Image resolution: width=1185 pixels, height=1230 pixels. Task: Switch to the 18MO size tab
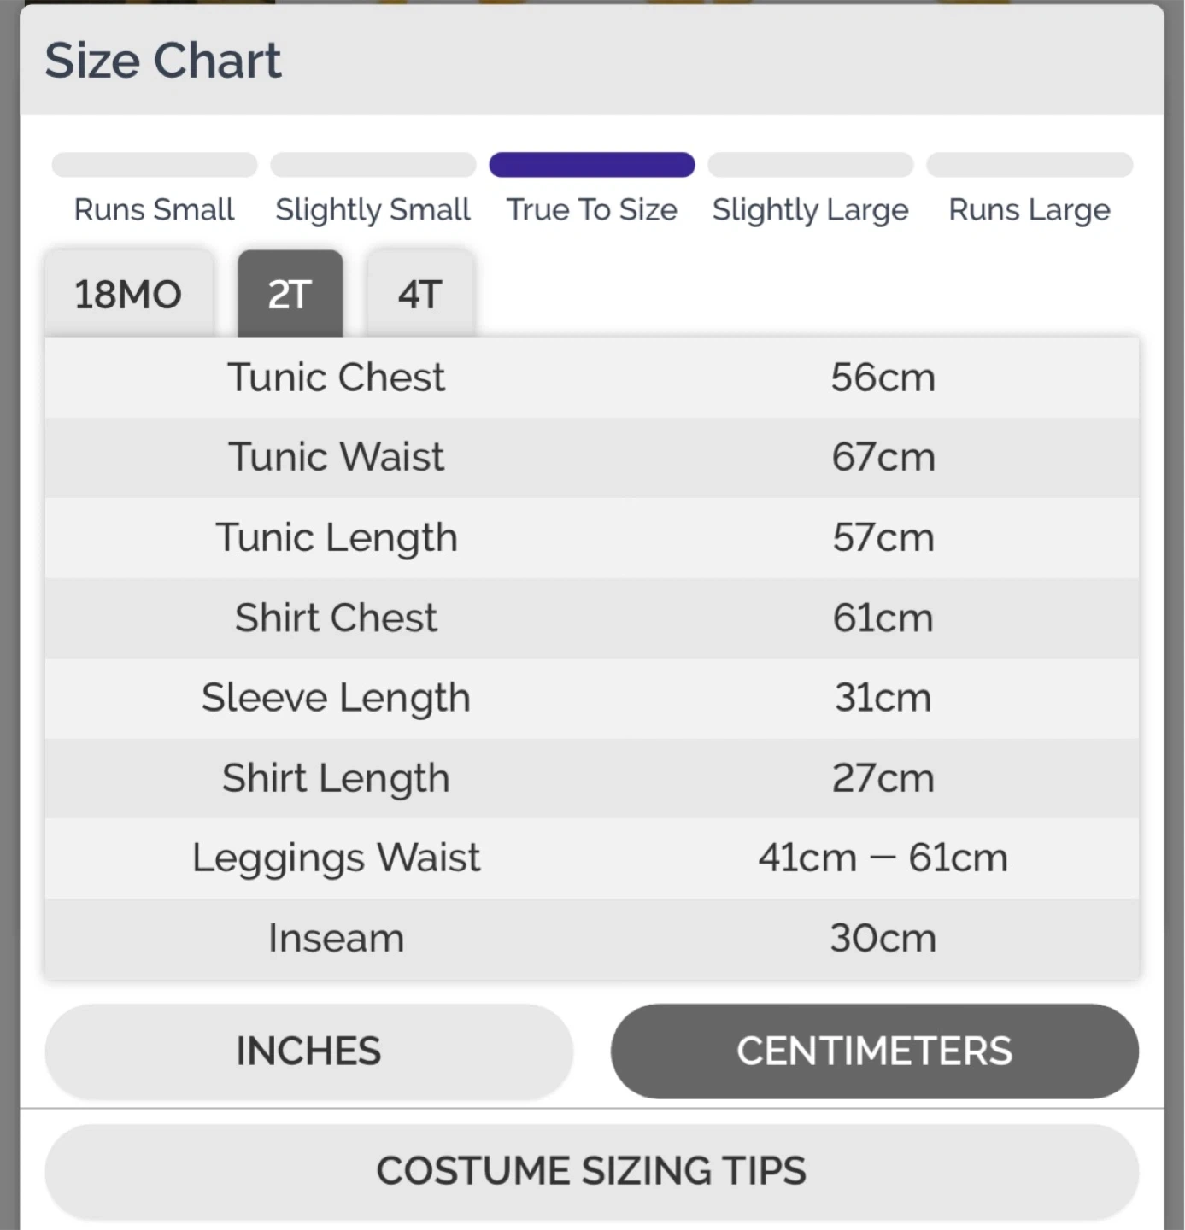pos(128,295)
